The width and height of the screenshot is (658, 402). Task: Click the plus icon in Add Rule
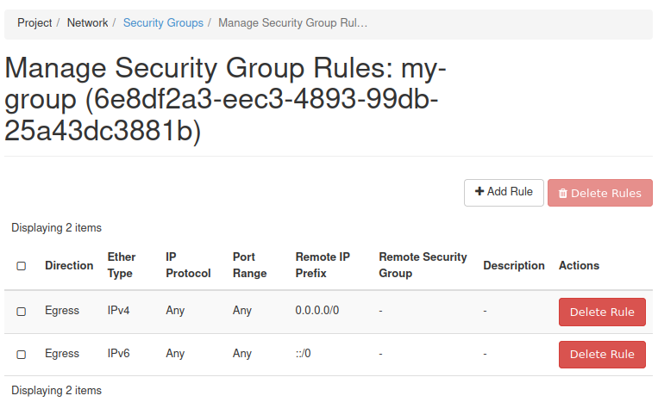(x=479, y=192)
